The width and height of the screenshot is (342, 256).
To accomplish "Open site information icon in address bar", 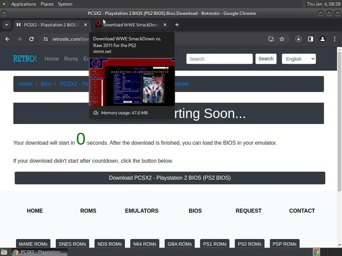I will pos(45,39).
